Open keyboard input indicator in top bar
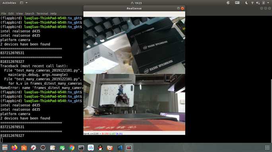Viewport: 272px width, 152px height. (237, 3)
